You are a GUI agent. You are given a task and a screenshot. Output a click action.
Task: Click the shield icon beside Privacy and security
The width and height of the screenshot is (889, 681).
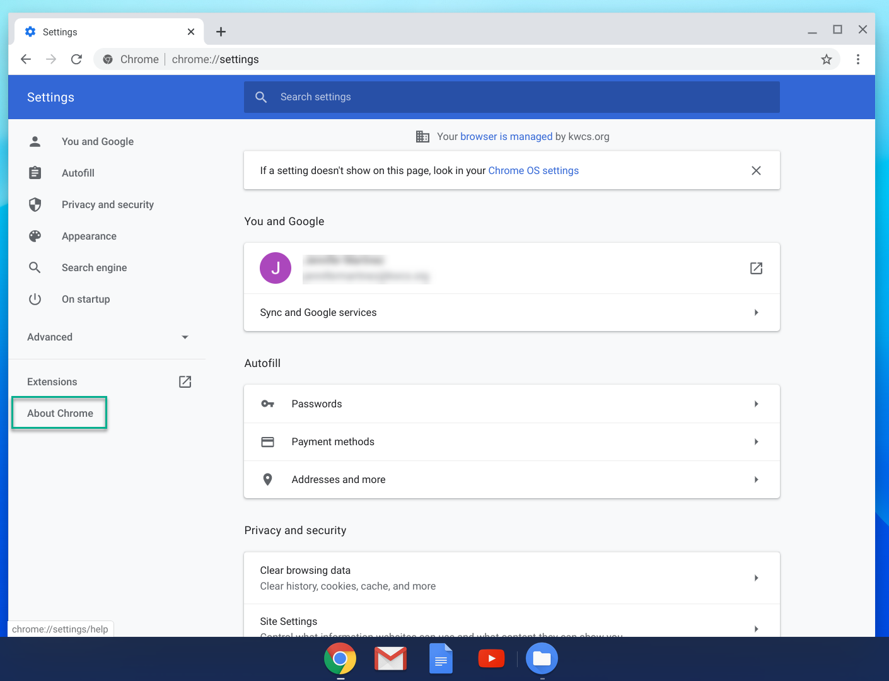35,204
